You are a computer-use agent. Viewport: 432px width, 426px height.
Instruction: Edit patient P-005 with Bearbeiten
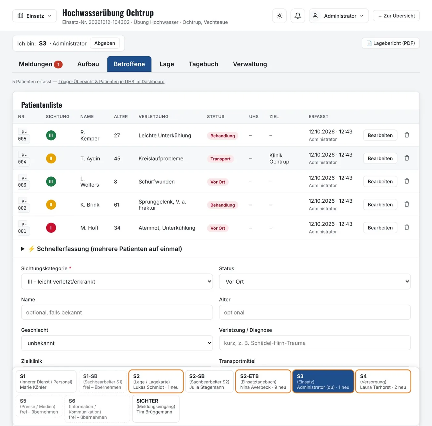pyautogui.click(x=380, y=135)
